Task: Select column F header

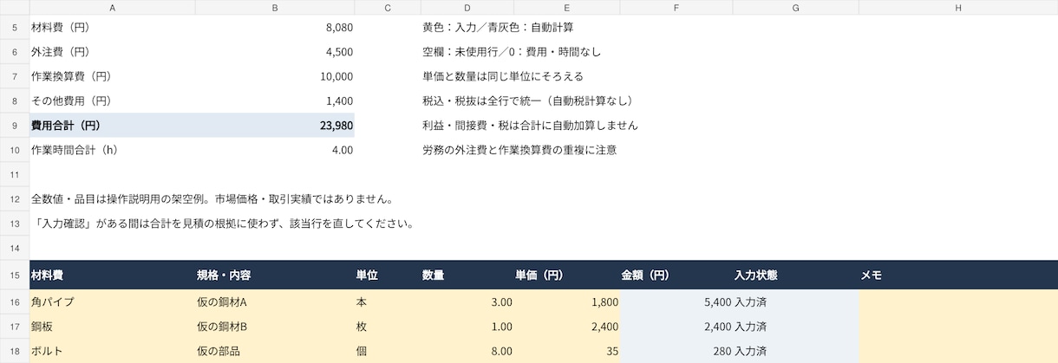Action: (676, 7)
